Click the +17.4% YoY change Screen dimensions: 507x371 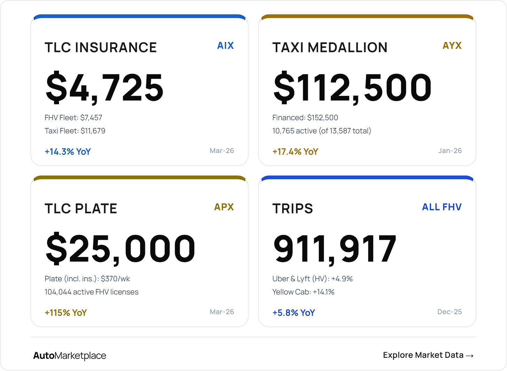point(295,152)
